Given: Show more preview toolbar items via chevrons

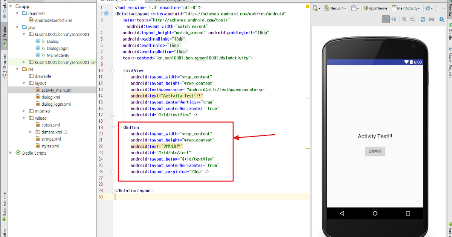Looking at the screenshot, I should click(443, 8).
